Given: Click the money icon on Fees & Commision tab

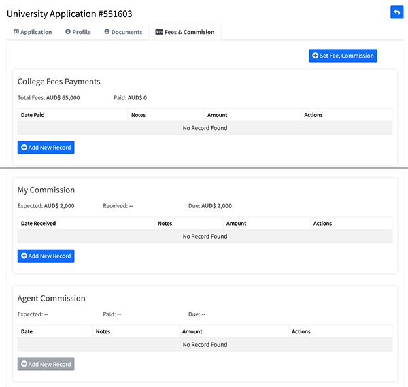Looking at the screenshot, I should click(159, 32).
